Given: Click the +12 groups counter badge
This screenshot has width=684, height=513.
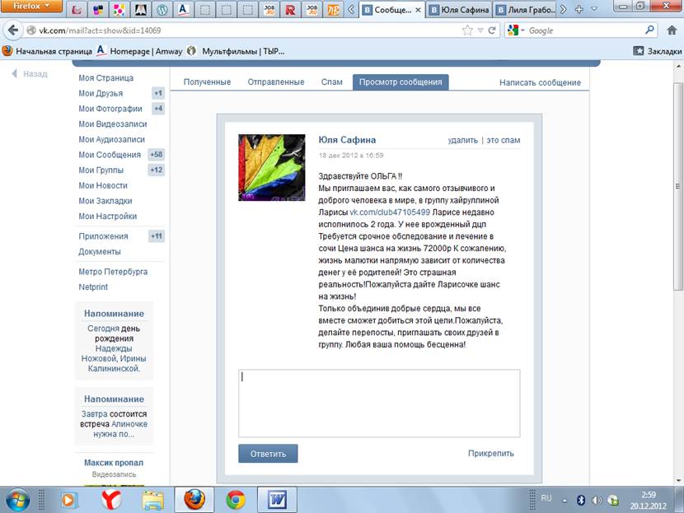Looking at the screenshot, I should coord(157,170).
